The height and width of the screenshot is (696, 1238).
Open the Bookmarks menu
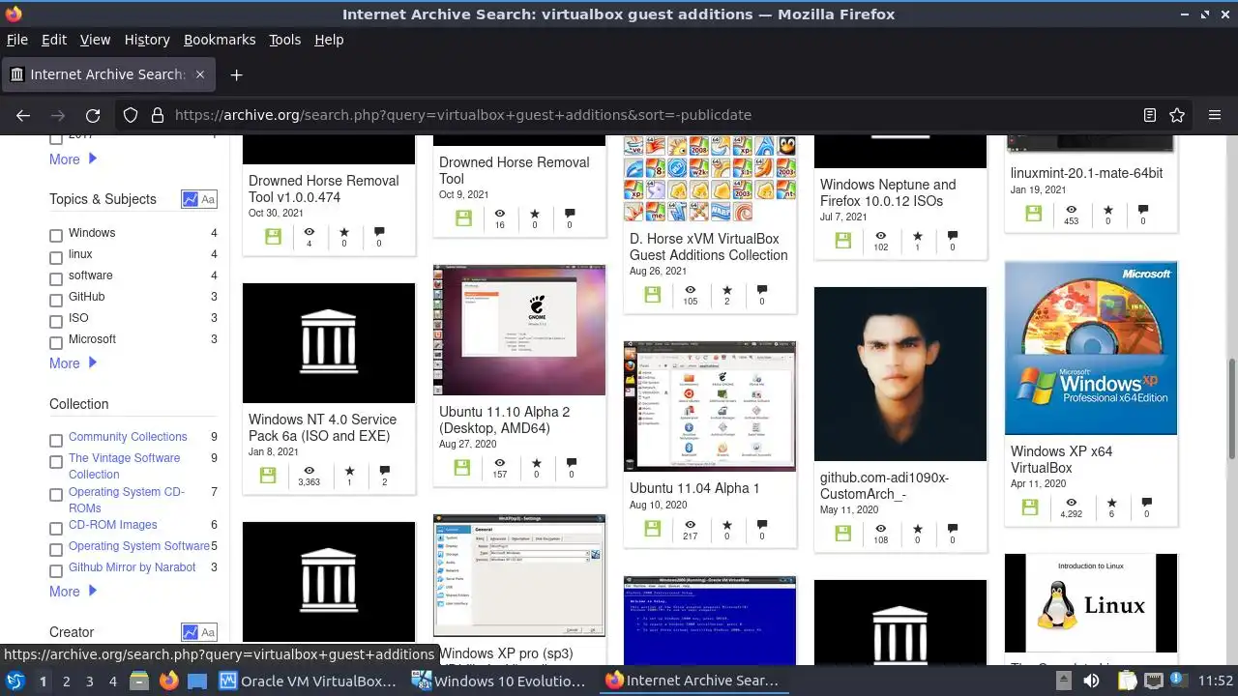tap(220, 40)
